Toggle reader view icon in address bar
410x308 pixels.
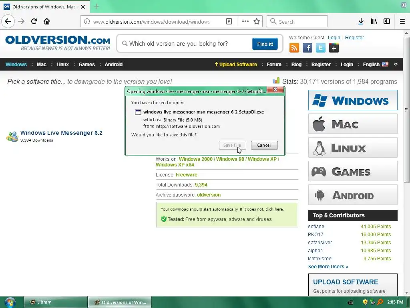pyautogui.click(x=229, y=22)
